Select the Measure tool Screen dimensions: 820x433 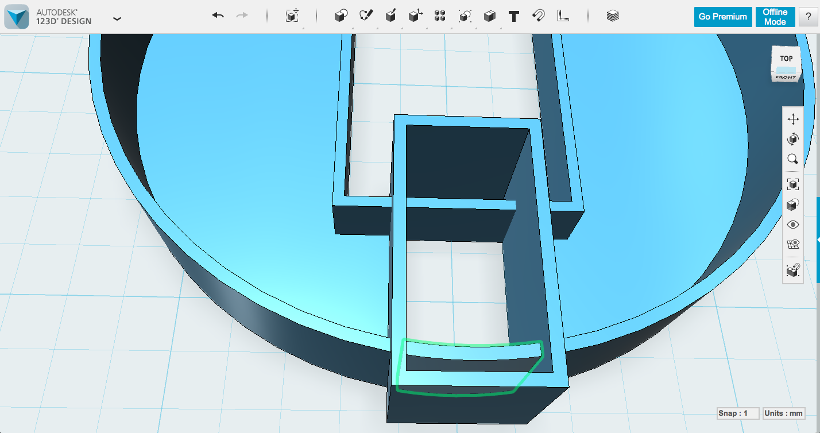563,16
